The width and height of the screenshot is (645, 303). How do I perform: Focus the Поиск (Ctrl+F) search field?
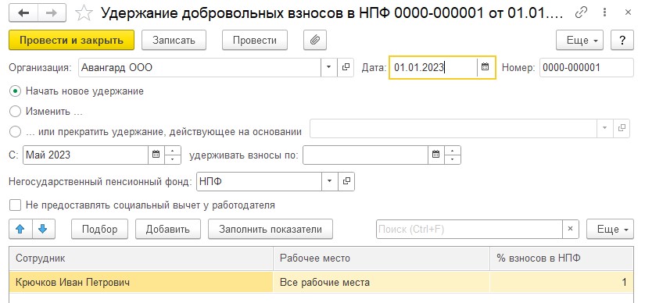pos(469,229)
